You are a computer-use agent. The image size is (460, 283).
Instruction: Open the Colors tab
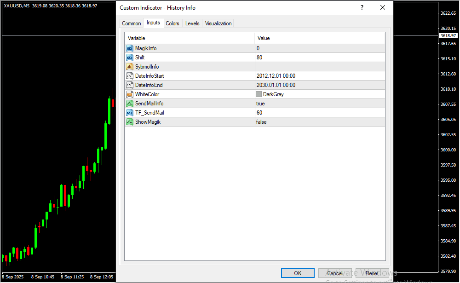pos(172,23)
